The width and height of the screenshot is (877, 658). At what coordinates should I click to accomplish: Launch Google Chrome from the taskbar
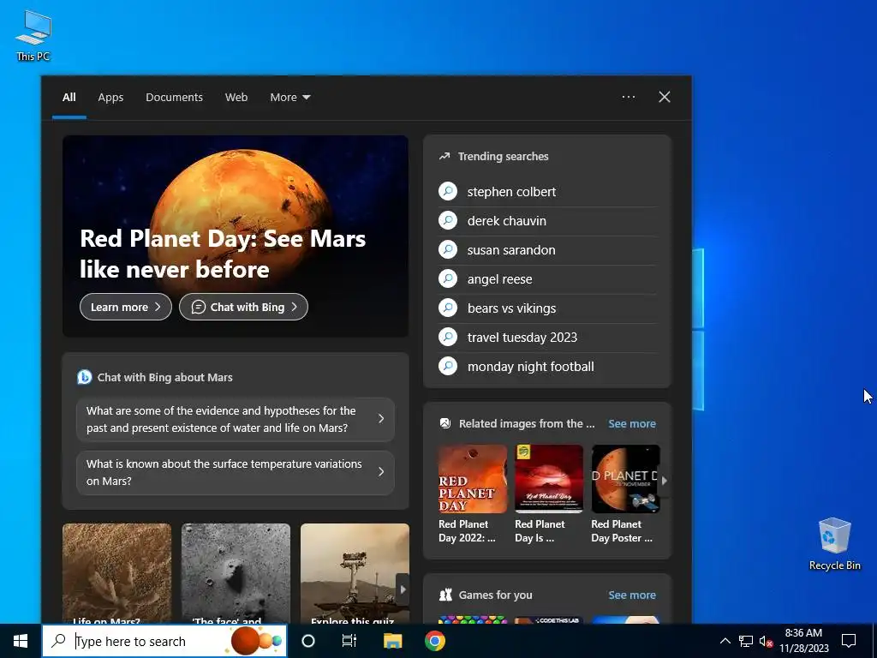pyautogui.click(x=434, y=641)
